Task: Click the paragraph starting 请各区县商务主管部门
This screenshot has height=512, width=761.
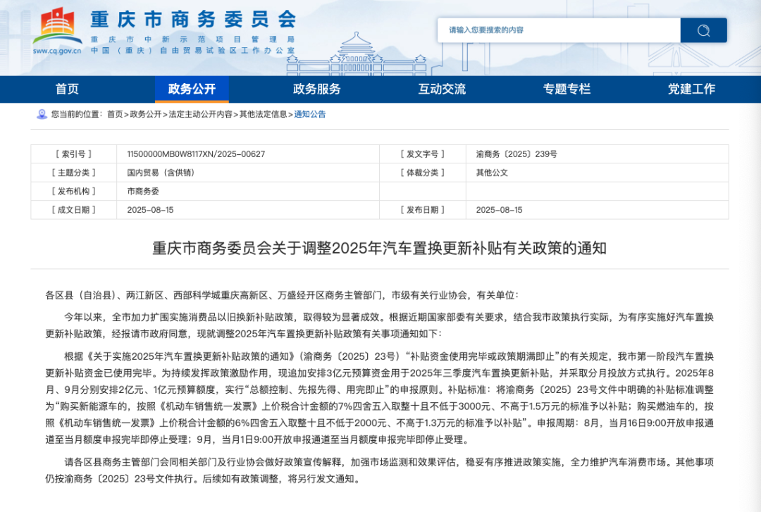Action: pos(380,470)
